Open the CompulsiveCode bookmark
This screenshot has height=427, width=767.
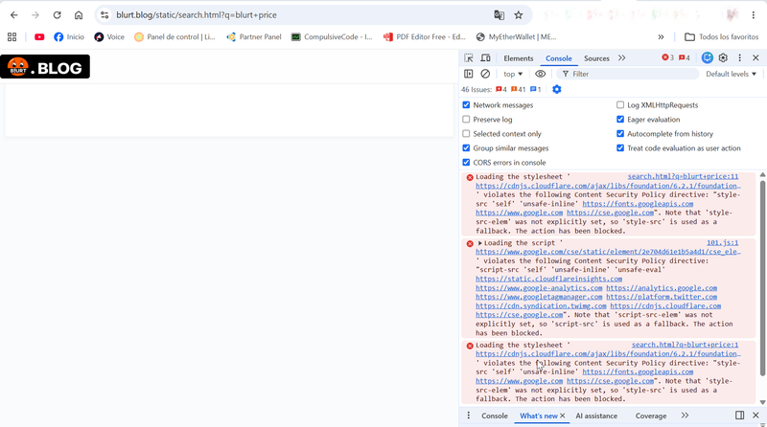tap(332, 36)
